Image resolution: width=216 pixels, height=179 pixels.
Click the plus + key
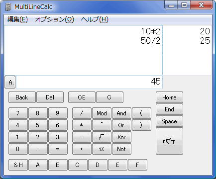click(x=82, y=149)
